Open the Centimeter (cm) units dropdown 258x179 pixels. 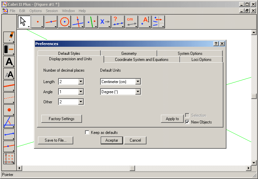pyautogui.click(x=138, y=81)
